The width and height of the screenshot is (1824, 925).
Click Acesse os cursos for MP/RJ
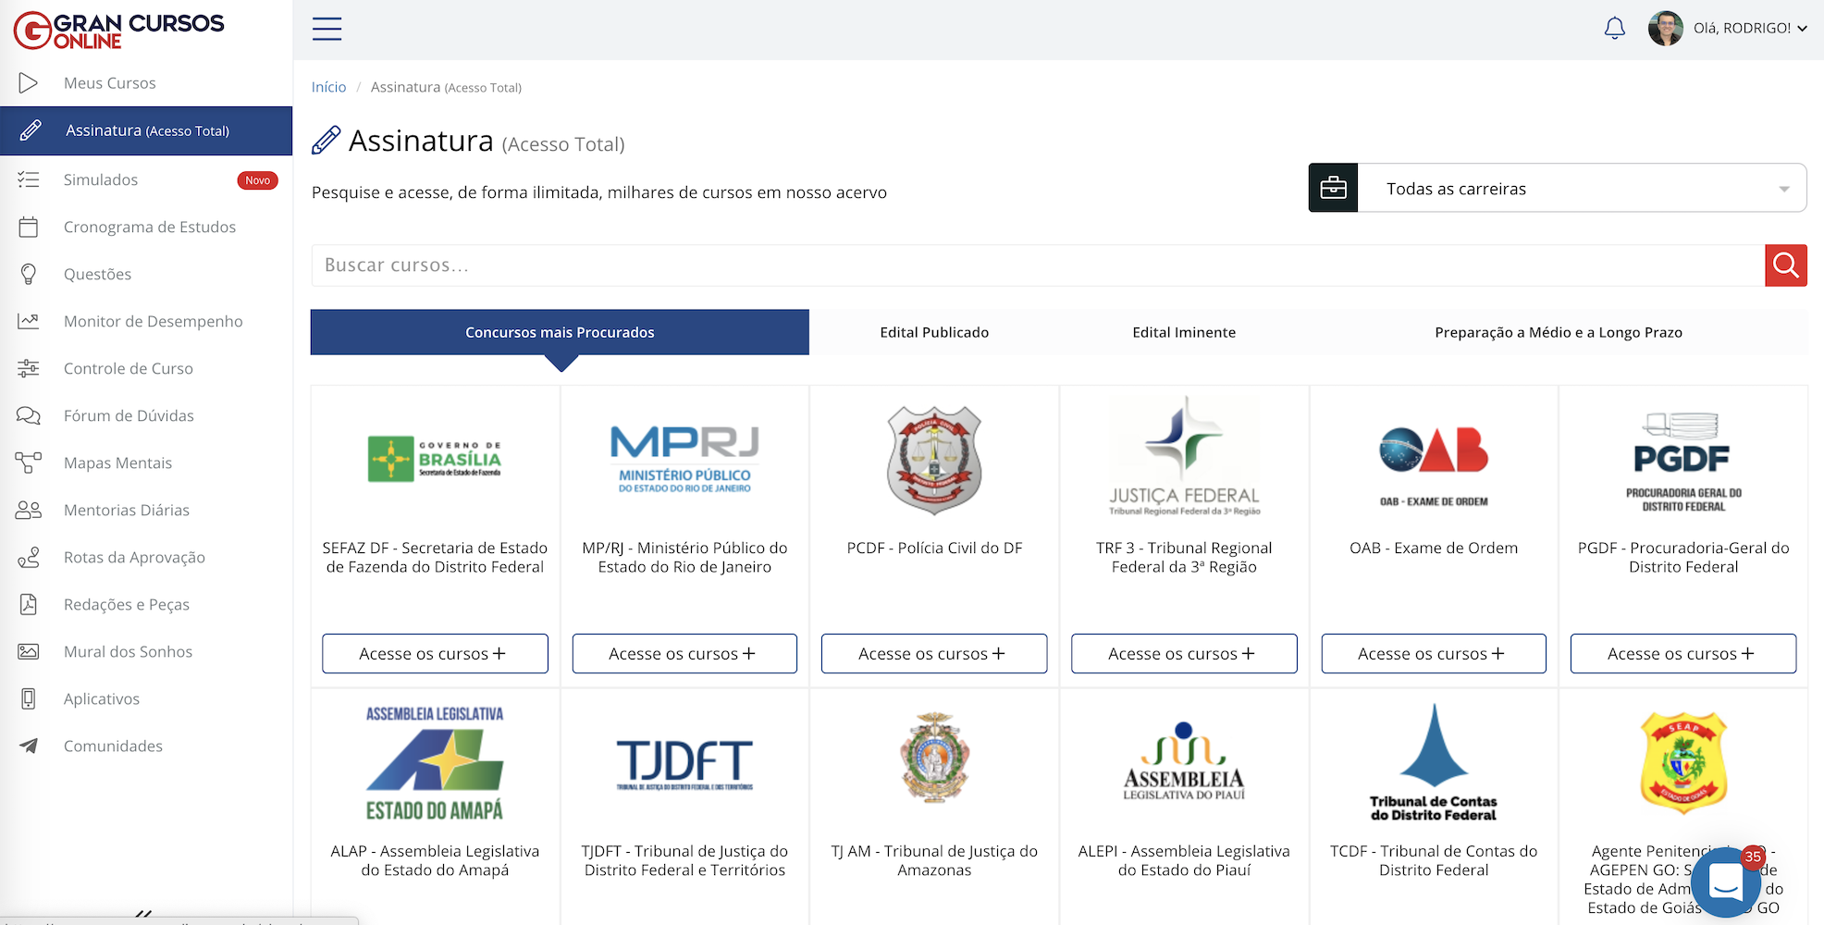(x=684, y=653)
